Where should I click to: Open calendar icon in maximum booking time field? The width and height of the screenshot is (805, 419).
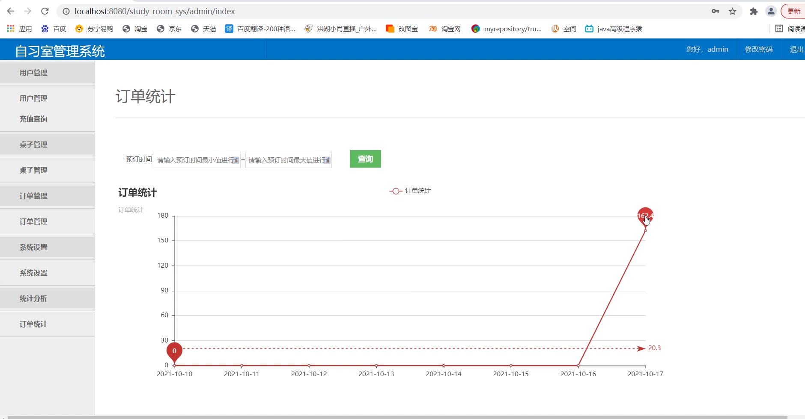click(326, 160)
